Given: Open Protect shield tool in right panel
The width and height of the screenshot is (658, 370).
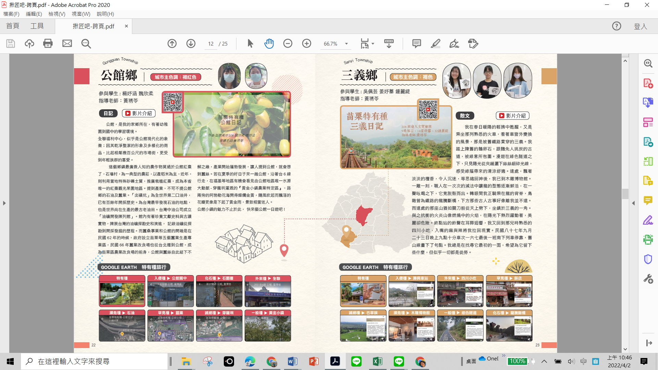Looking at the screenshot, I should (648, 259).
